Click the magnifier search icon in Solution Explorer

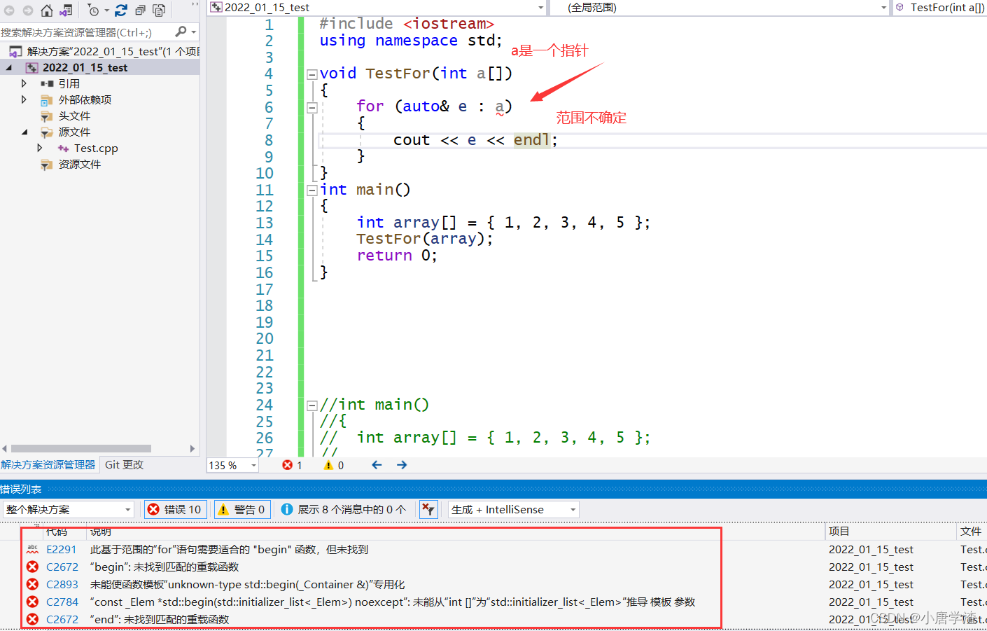click(181, 32)
